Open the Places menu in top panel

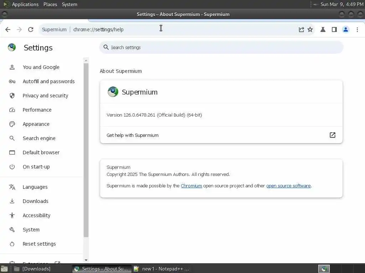click(x=50, y=4)
